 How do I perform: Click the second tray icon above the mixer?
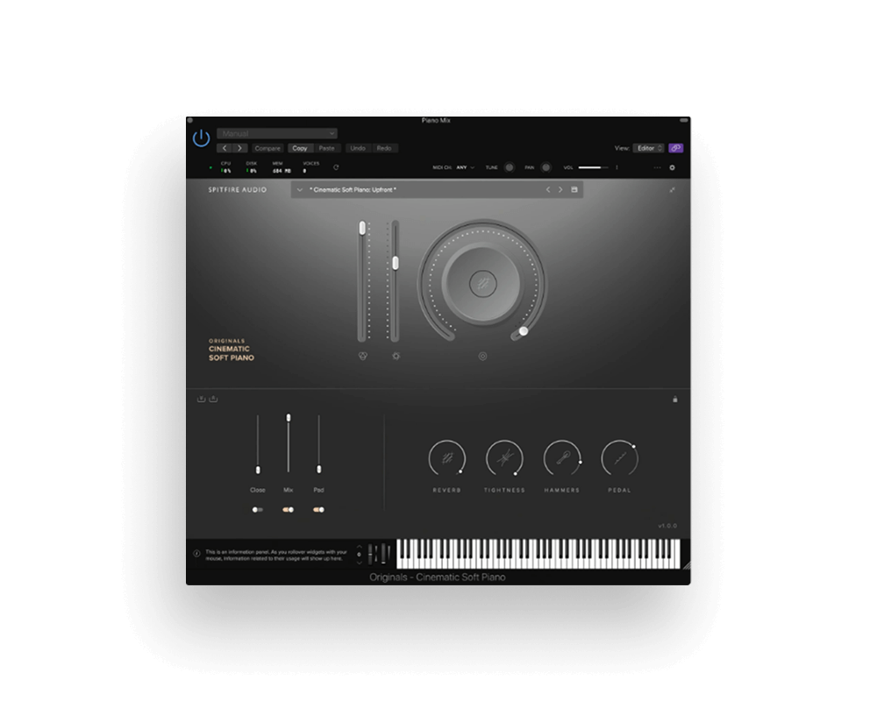(214, 400)
